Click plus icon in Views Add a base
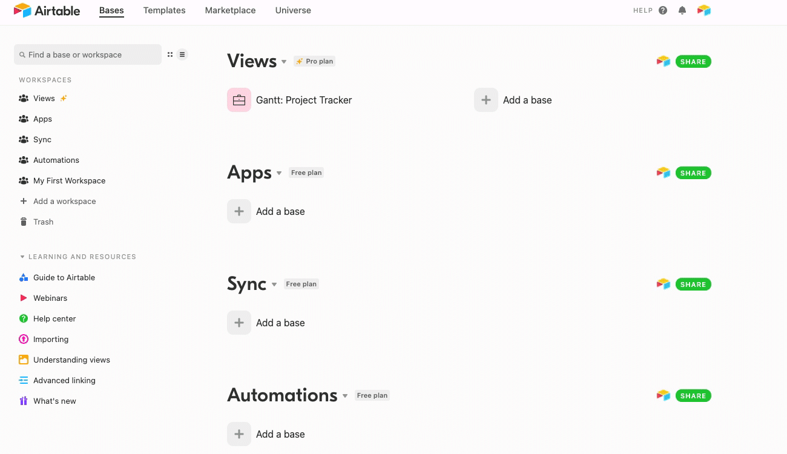 486,100
